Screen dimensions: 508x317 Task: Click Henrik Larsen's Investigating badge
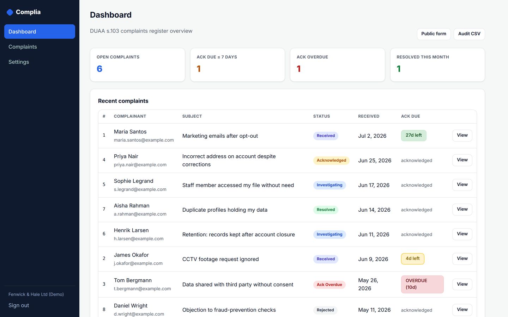(329, 235)
